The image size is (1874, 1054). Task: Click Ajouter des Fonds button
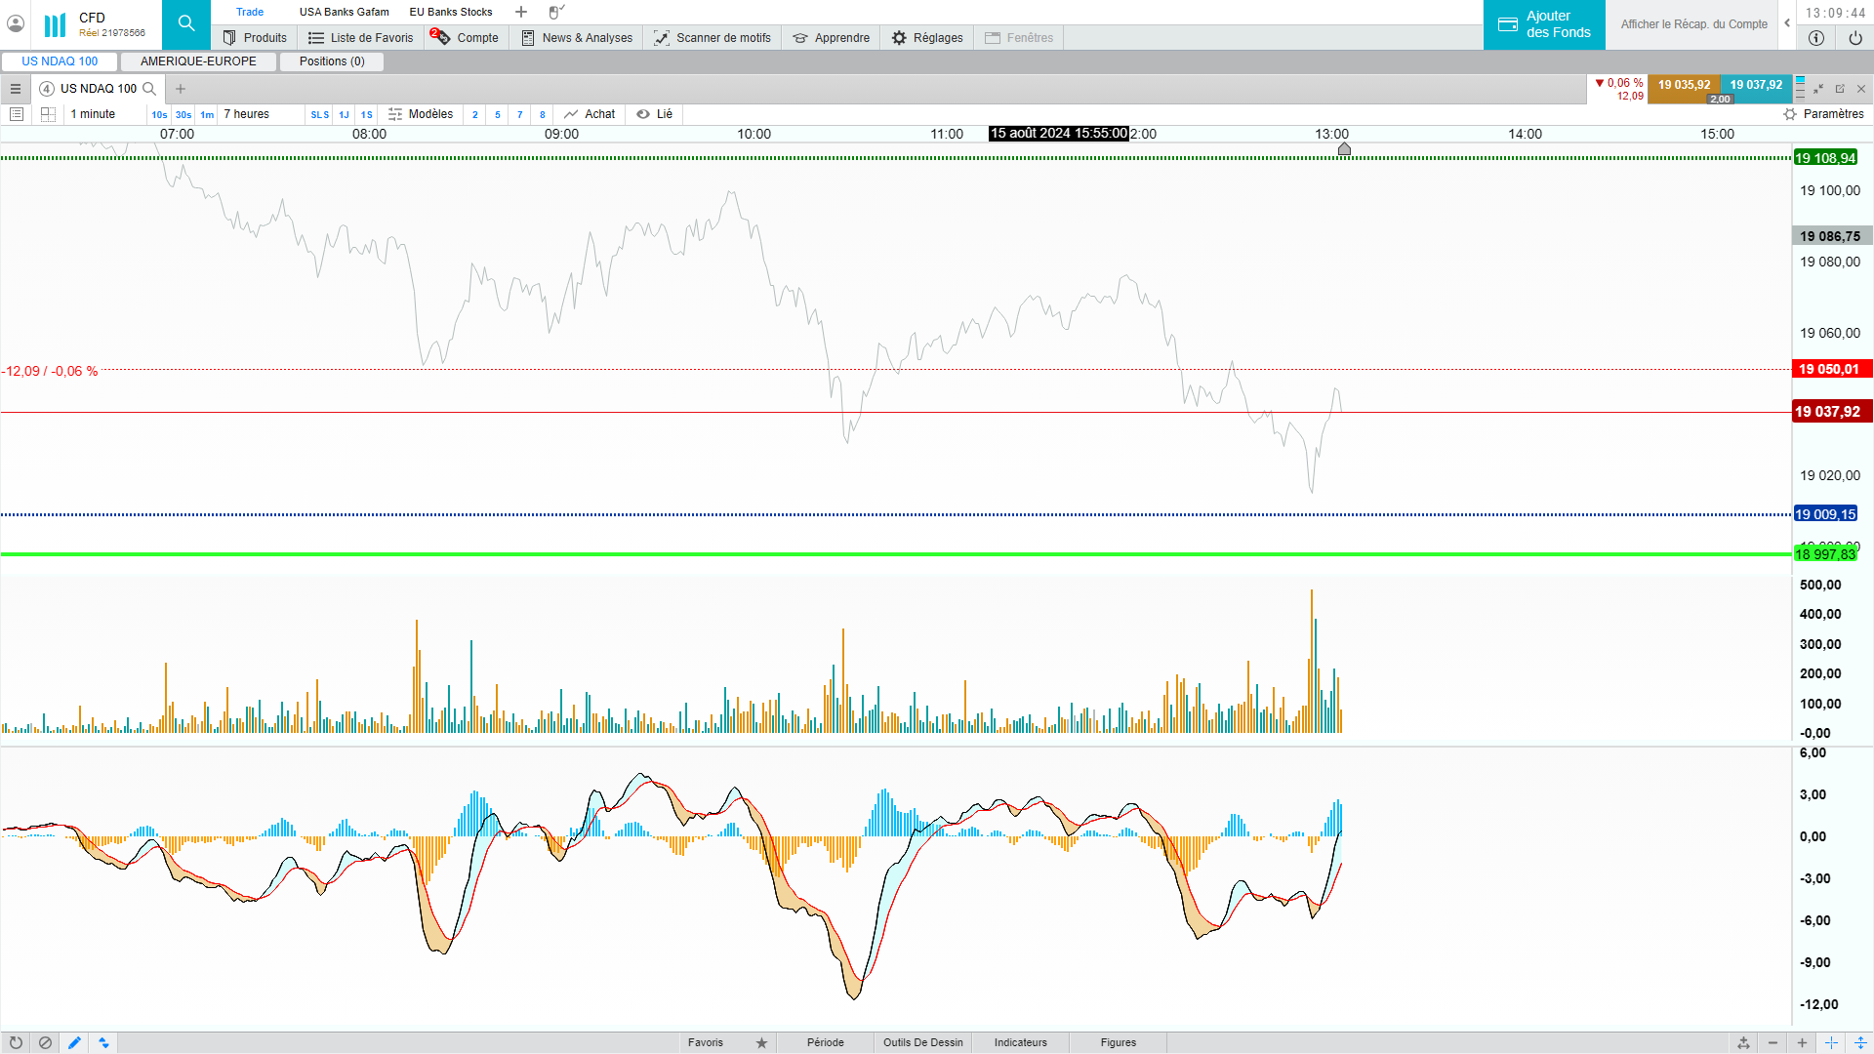(1544, 24)
